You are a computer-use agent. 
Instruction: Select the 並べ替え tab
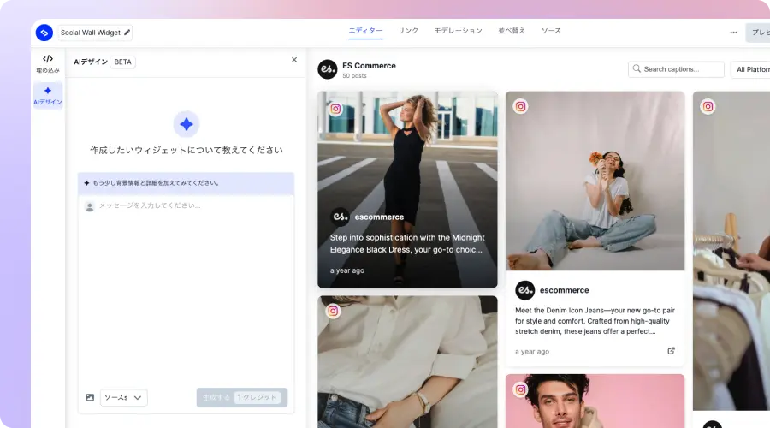coord(512,31)
